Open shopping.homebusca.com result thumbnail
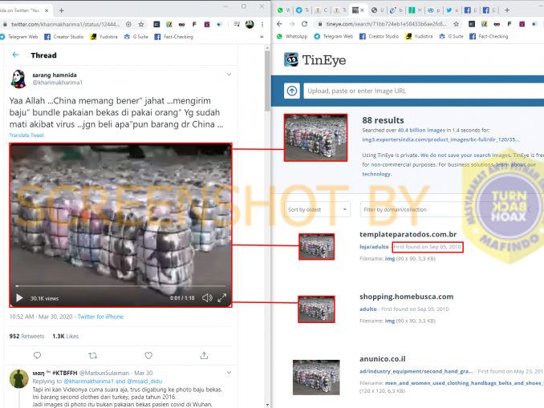 point(316,309)
